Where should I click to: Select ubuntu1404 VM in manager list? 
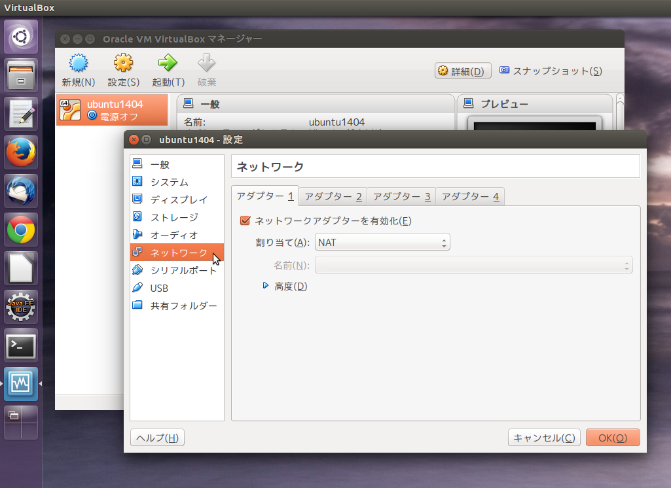tap(112, 111)
